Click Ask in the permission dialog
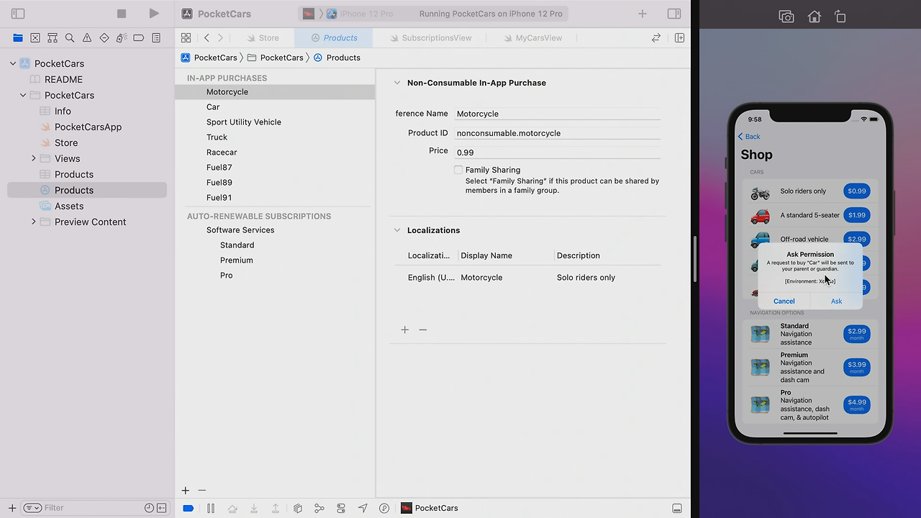The height and width of the screenshot is (518, 921). 836,301
